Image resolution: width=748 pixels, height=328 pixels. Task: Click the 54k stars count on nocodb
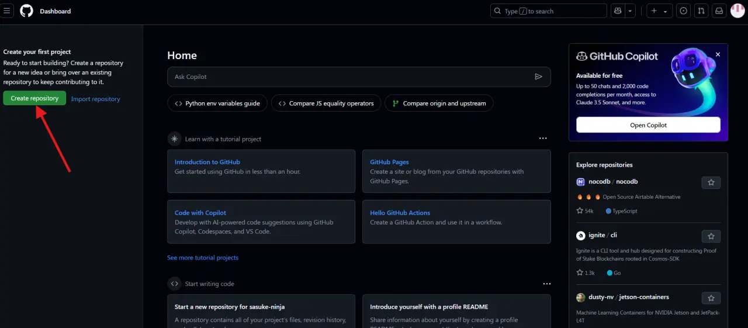tap(585, 211)
